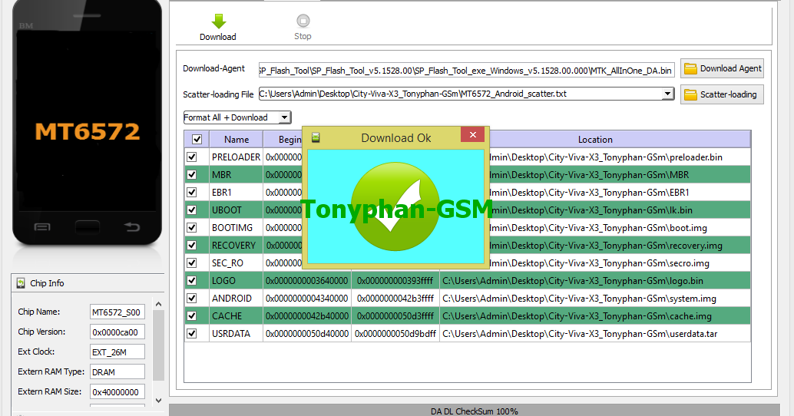794x416 pixels.
Task: Click the Download-Agent path field
Action: pos(466,71)
